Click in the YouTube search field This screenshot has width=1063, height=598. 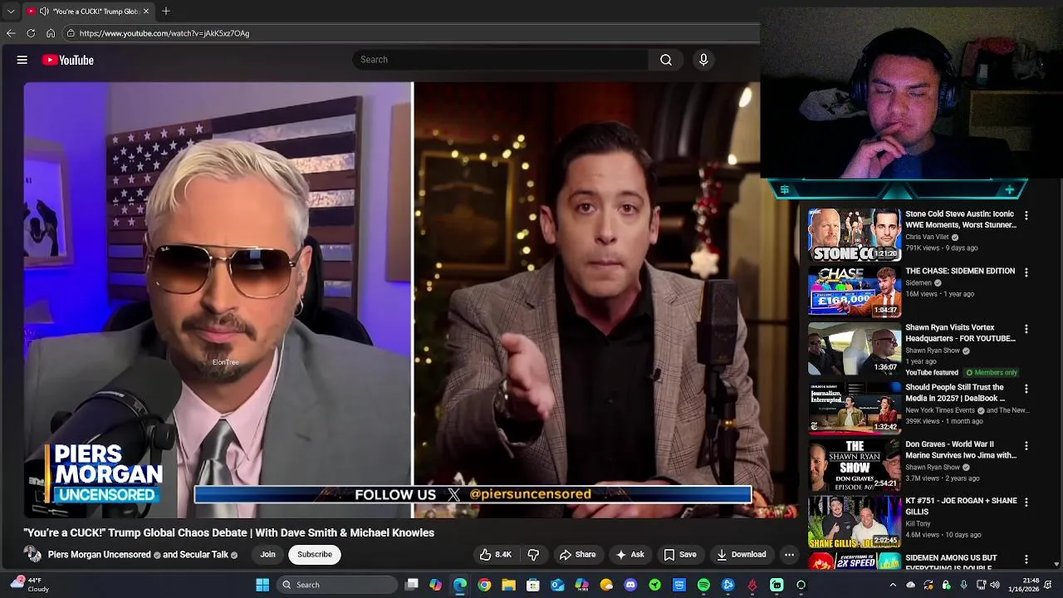click(501, 60)
